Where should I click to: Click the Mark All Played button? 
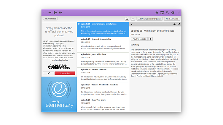point(172,19)
